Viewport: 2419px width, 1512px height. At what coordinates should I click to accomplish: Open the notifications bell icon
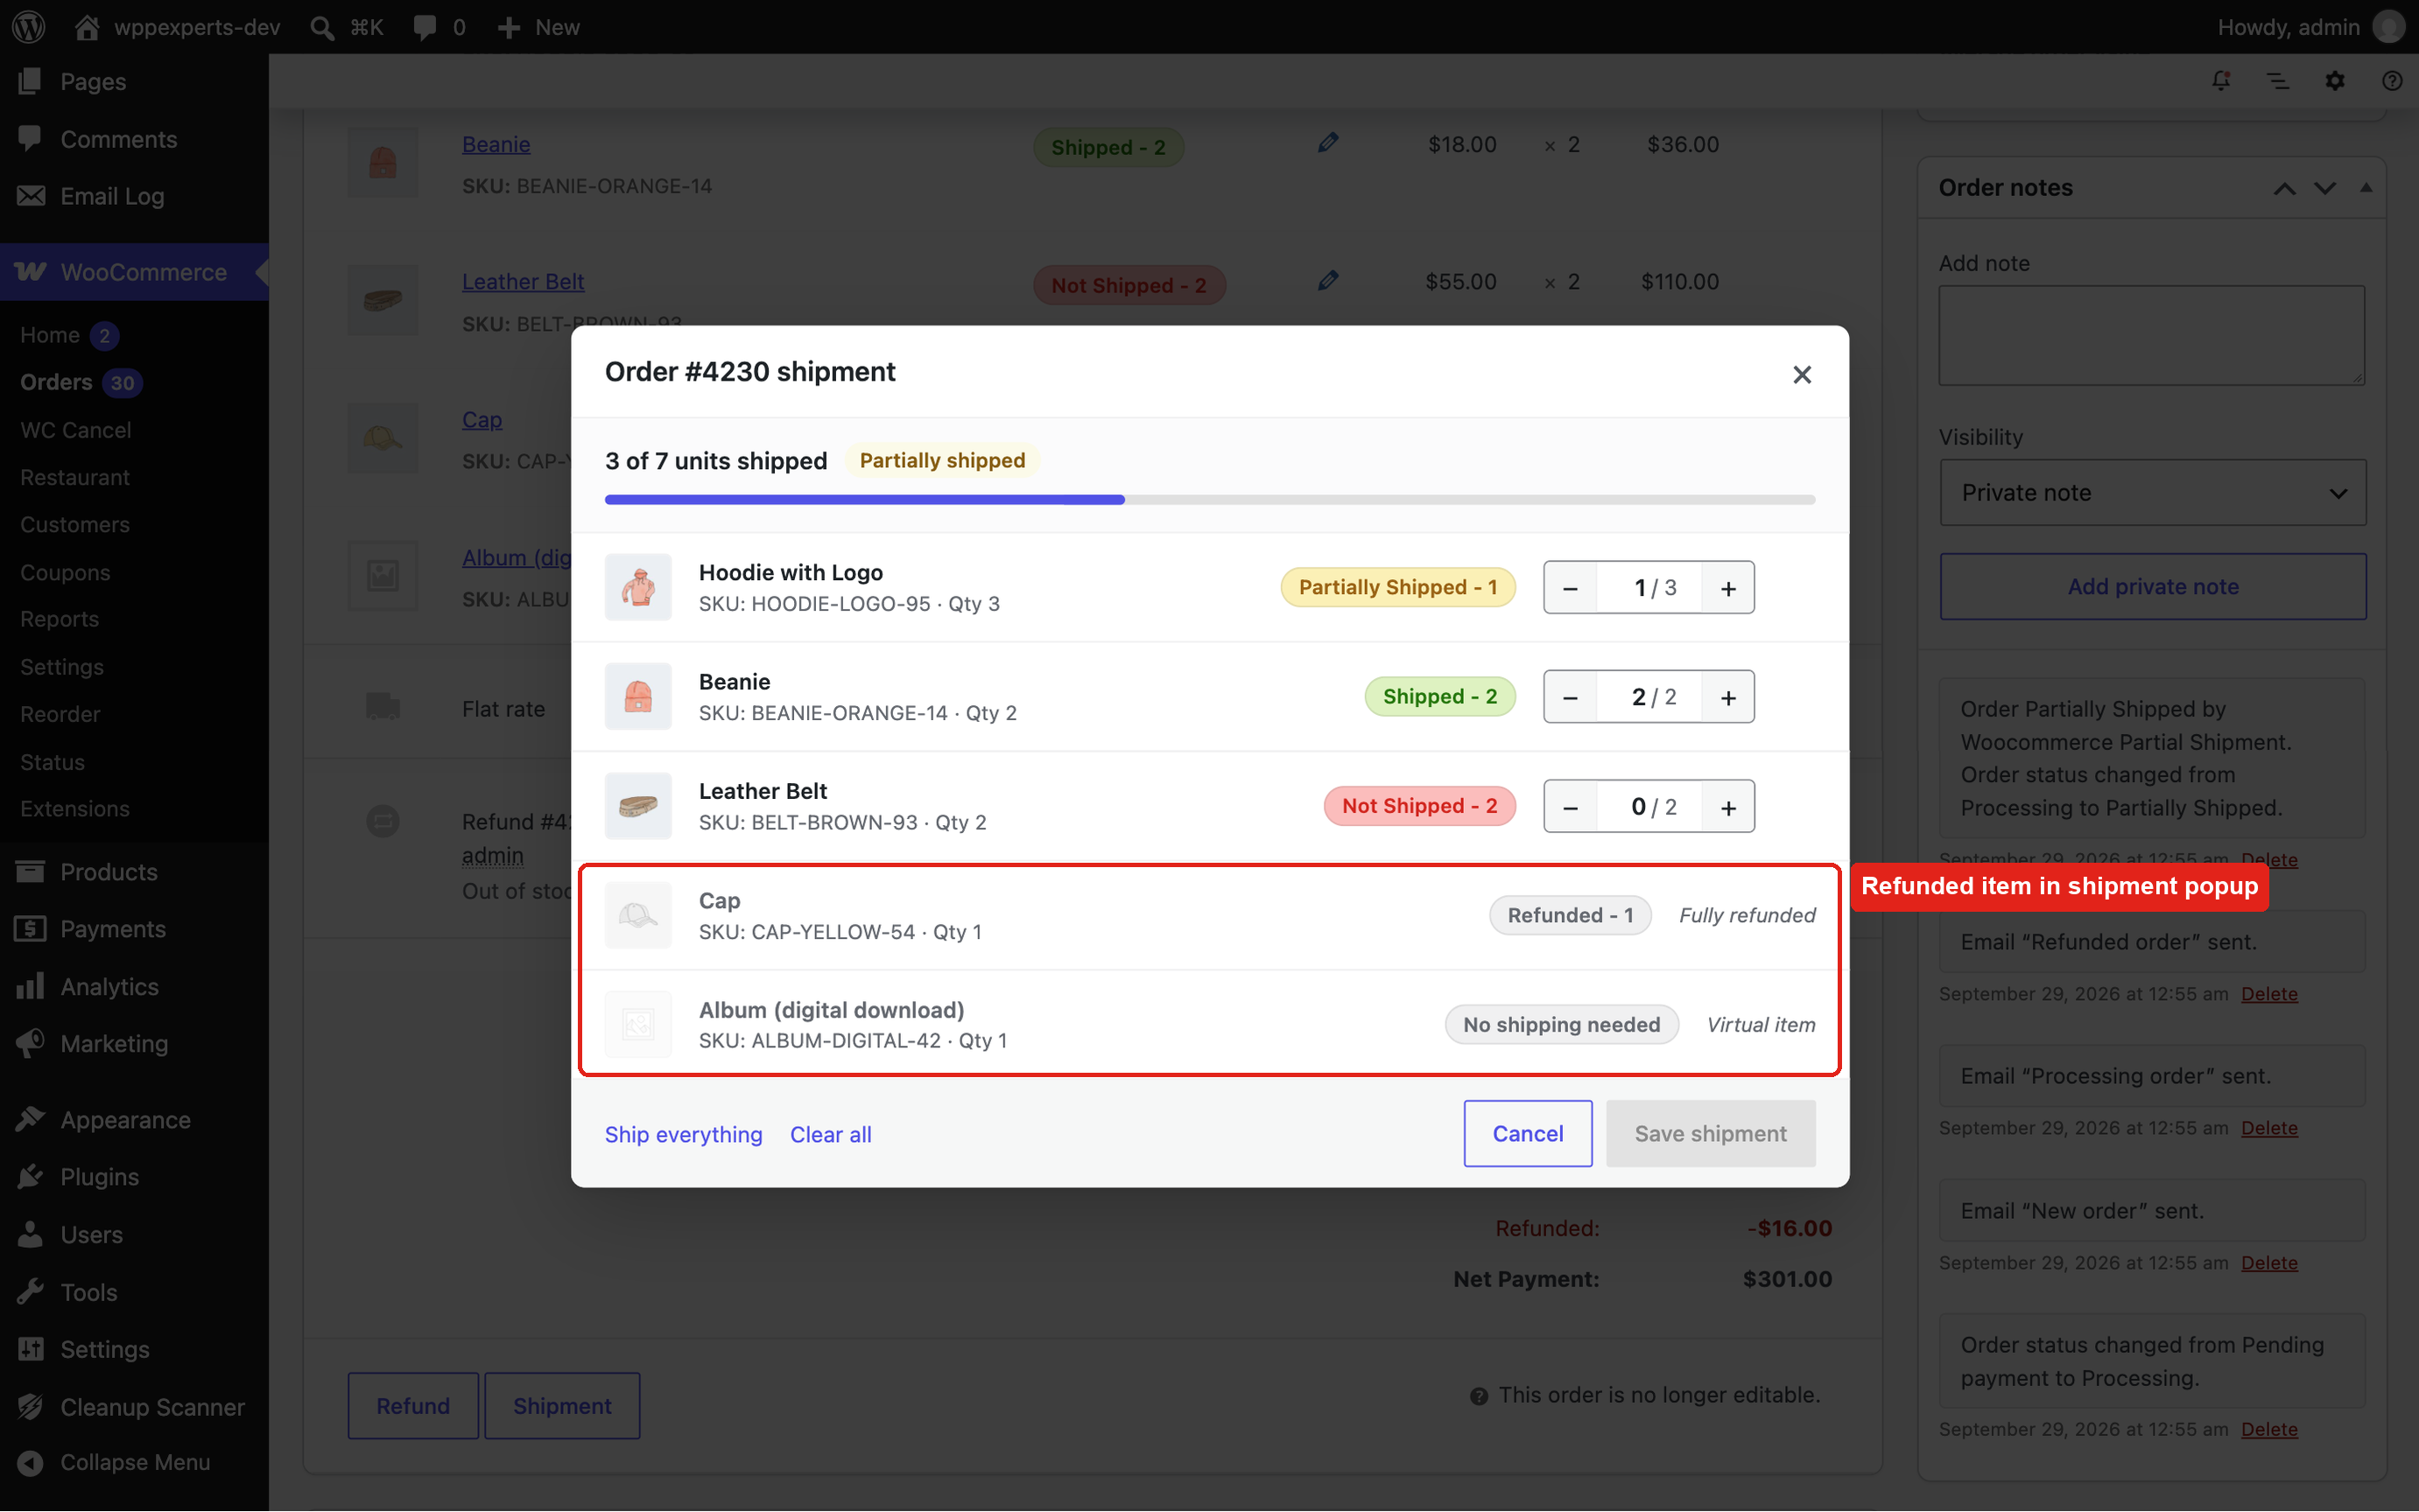[x=2220, y=81]
